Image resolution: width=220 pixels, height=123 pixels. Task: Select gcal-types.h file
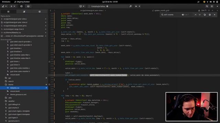click(x=13, y=118)
